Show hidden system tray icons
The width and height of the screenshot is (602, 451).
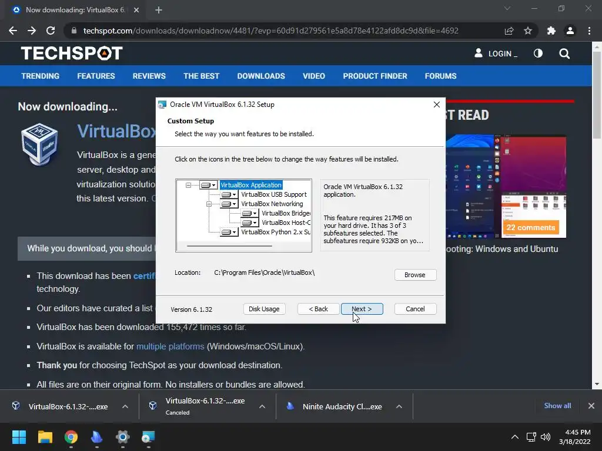click(515, 437)
